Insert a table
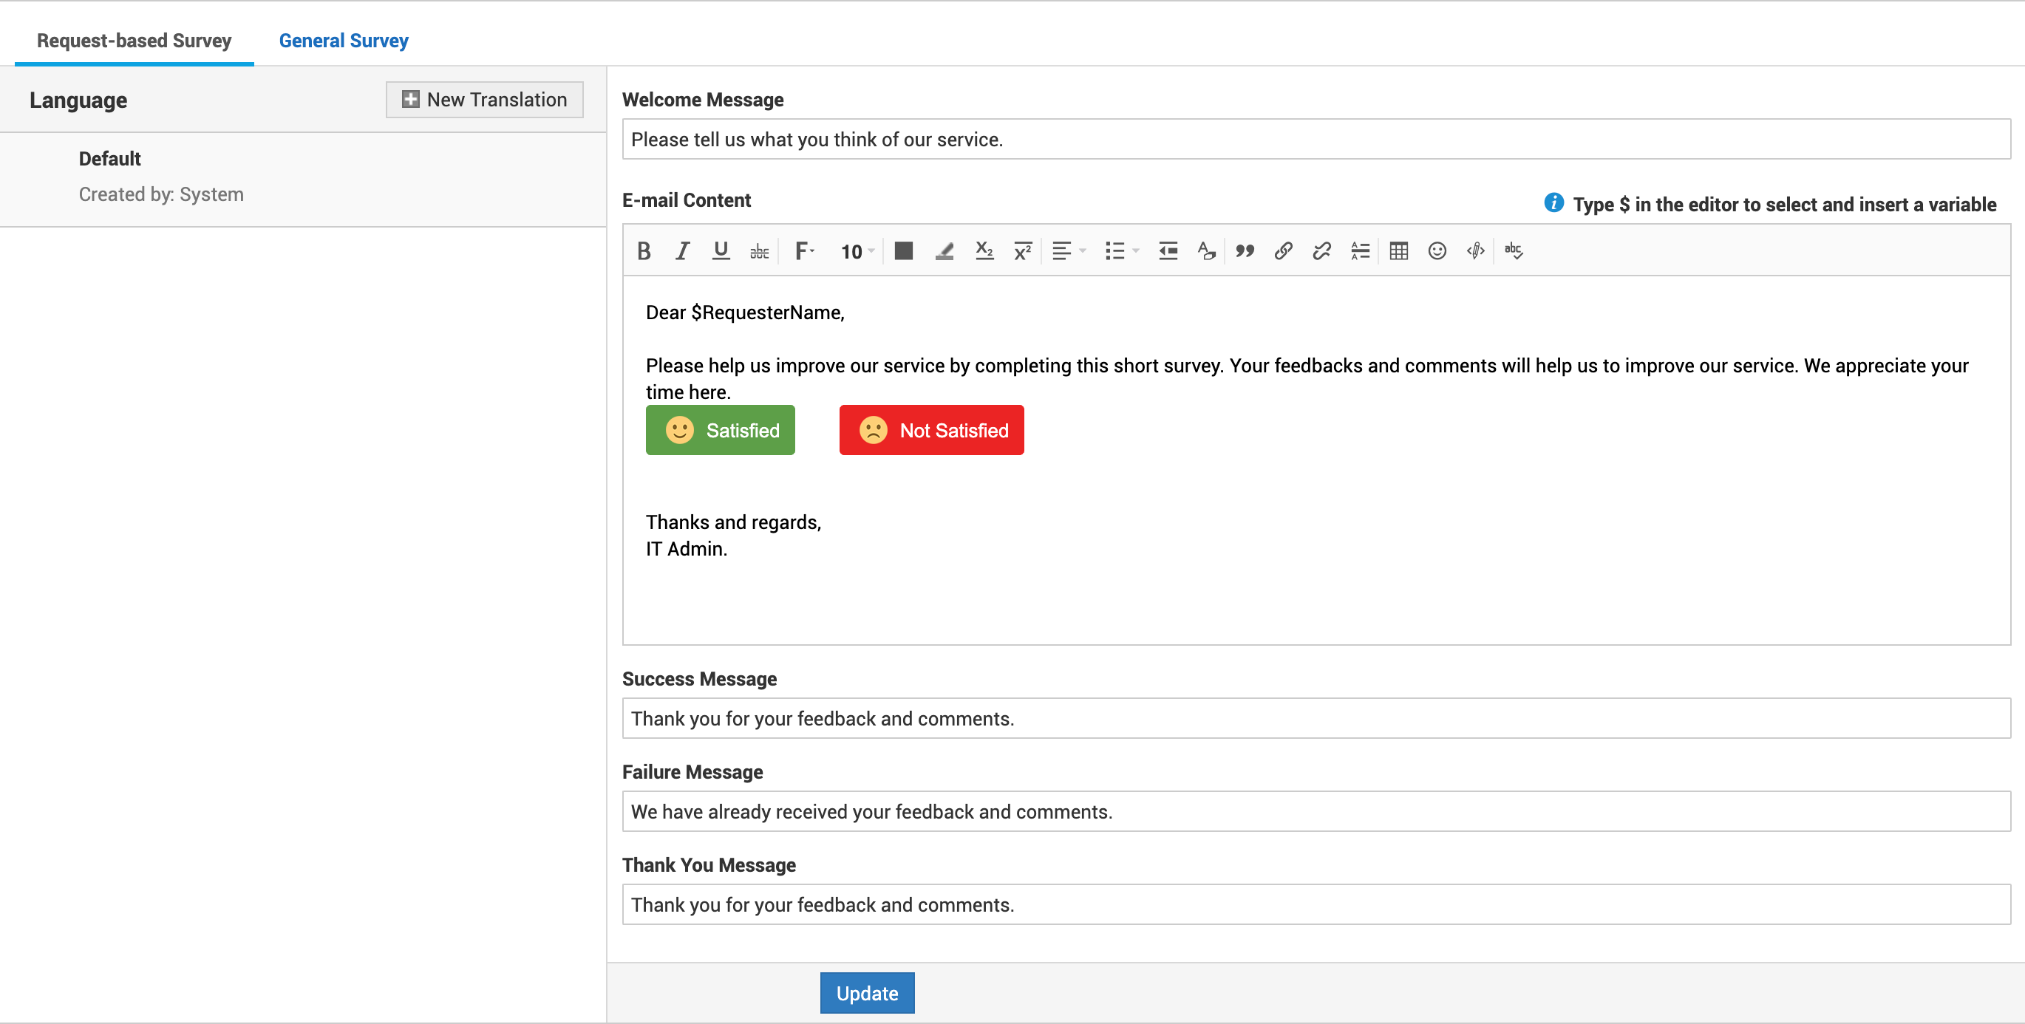This screenshot has height=1024, width=2025. 1399,250
